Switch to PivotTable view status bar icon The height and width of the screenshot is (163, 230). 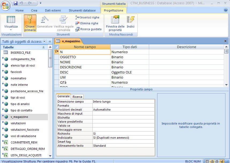point(212,161)
